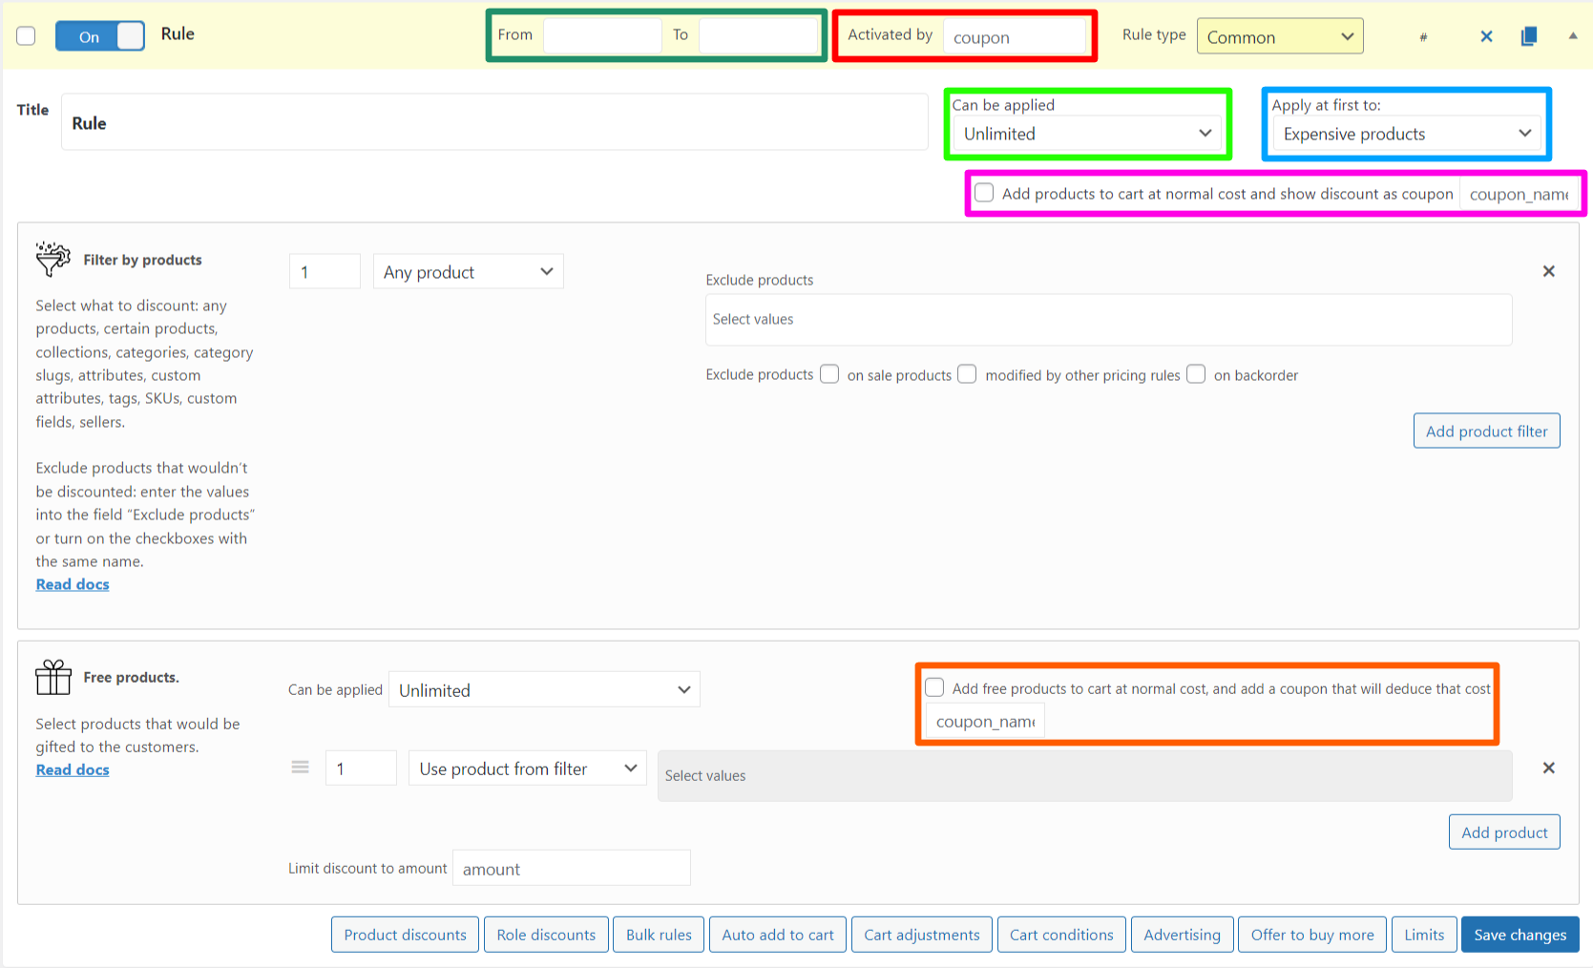This screenshot has width=1593, height=968.
Task: Open Use product from filter dropdown
Action: point(528,768)
